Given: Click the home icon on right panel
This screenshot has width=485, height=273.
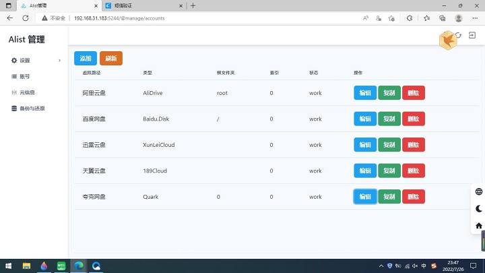Looking at the screenshot, I should [x=479, y=225].
